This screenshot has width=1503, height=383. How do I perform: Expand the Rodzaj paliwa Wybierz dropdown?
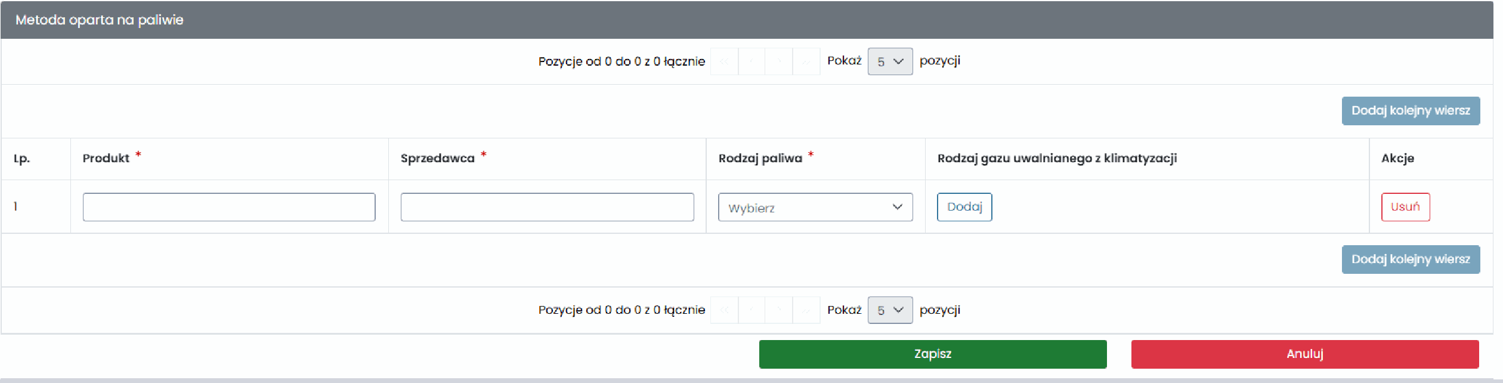[x=815, y=207]
